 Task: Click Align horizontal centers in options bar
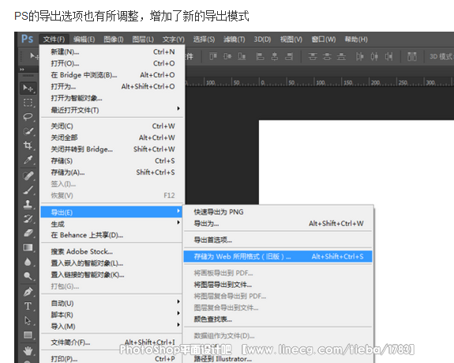pos(275,56)
